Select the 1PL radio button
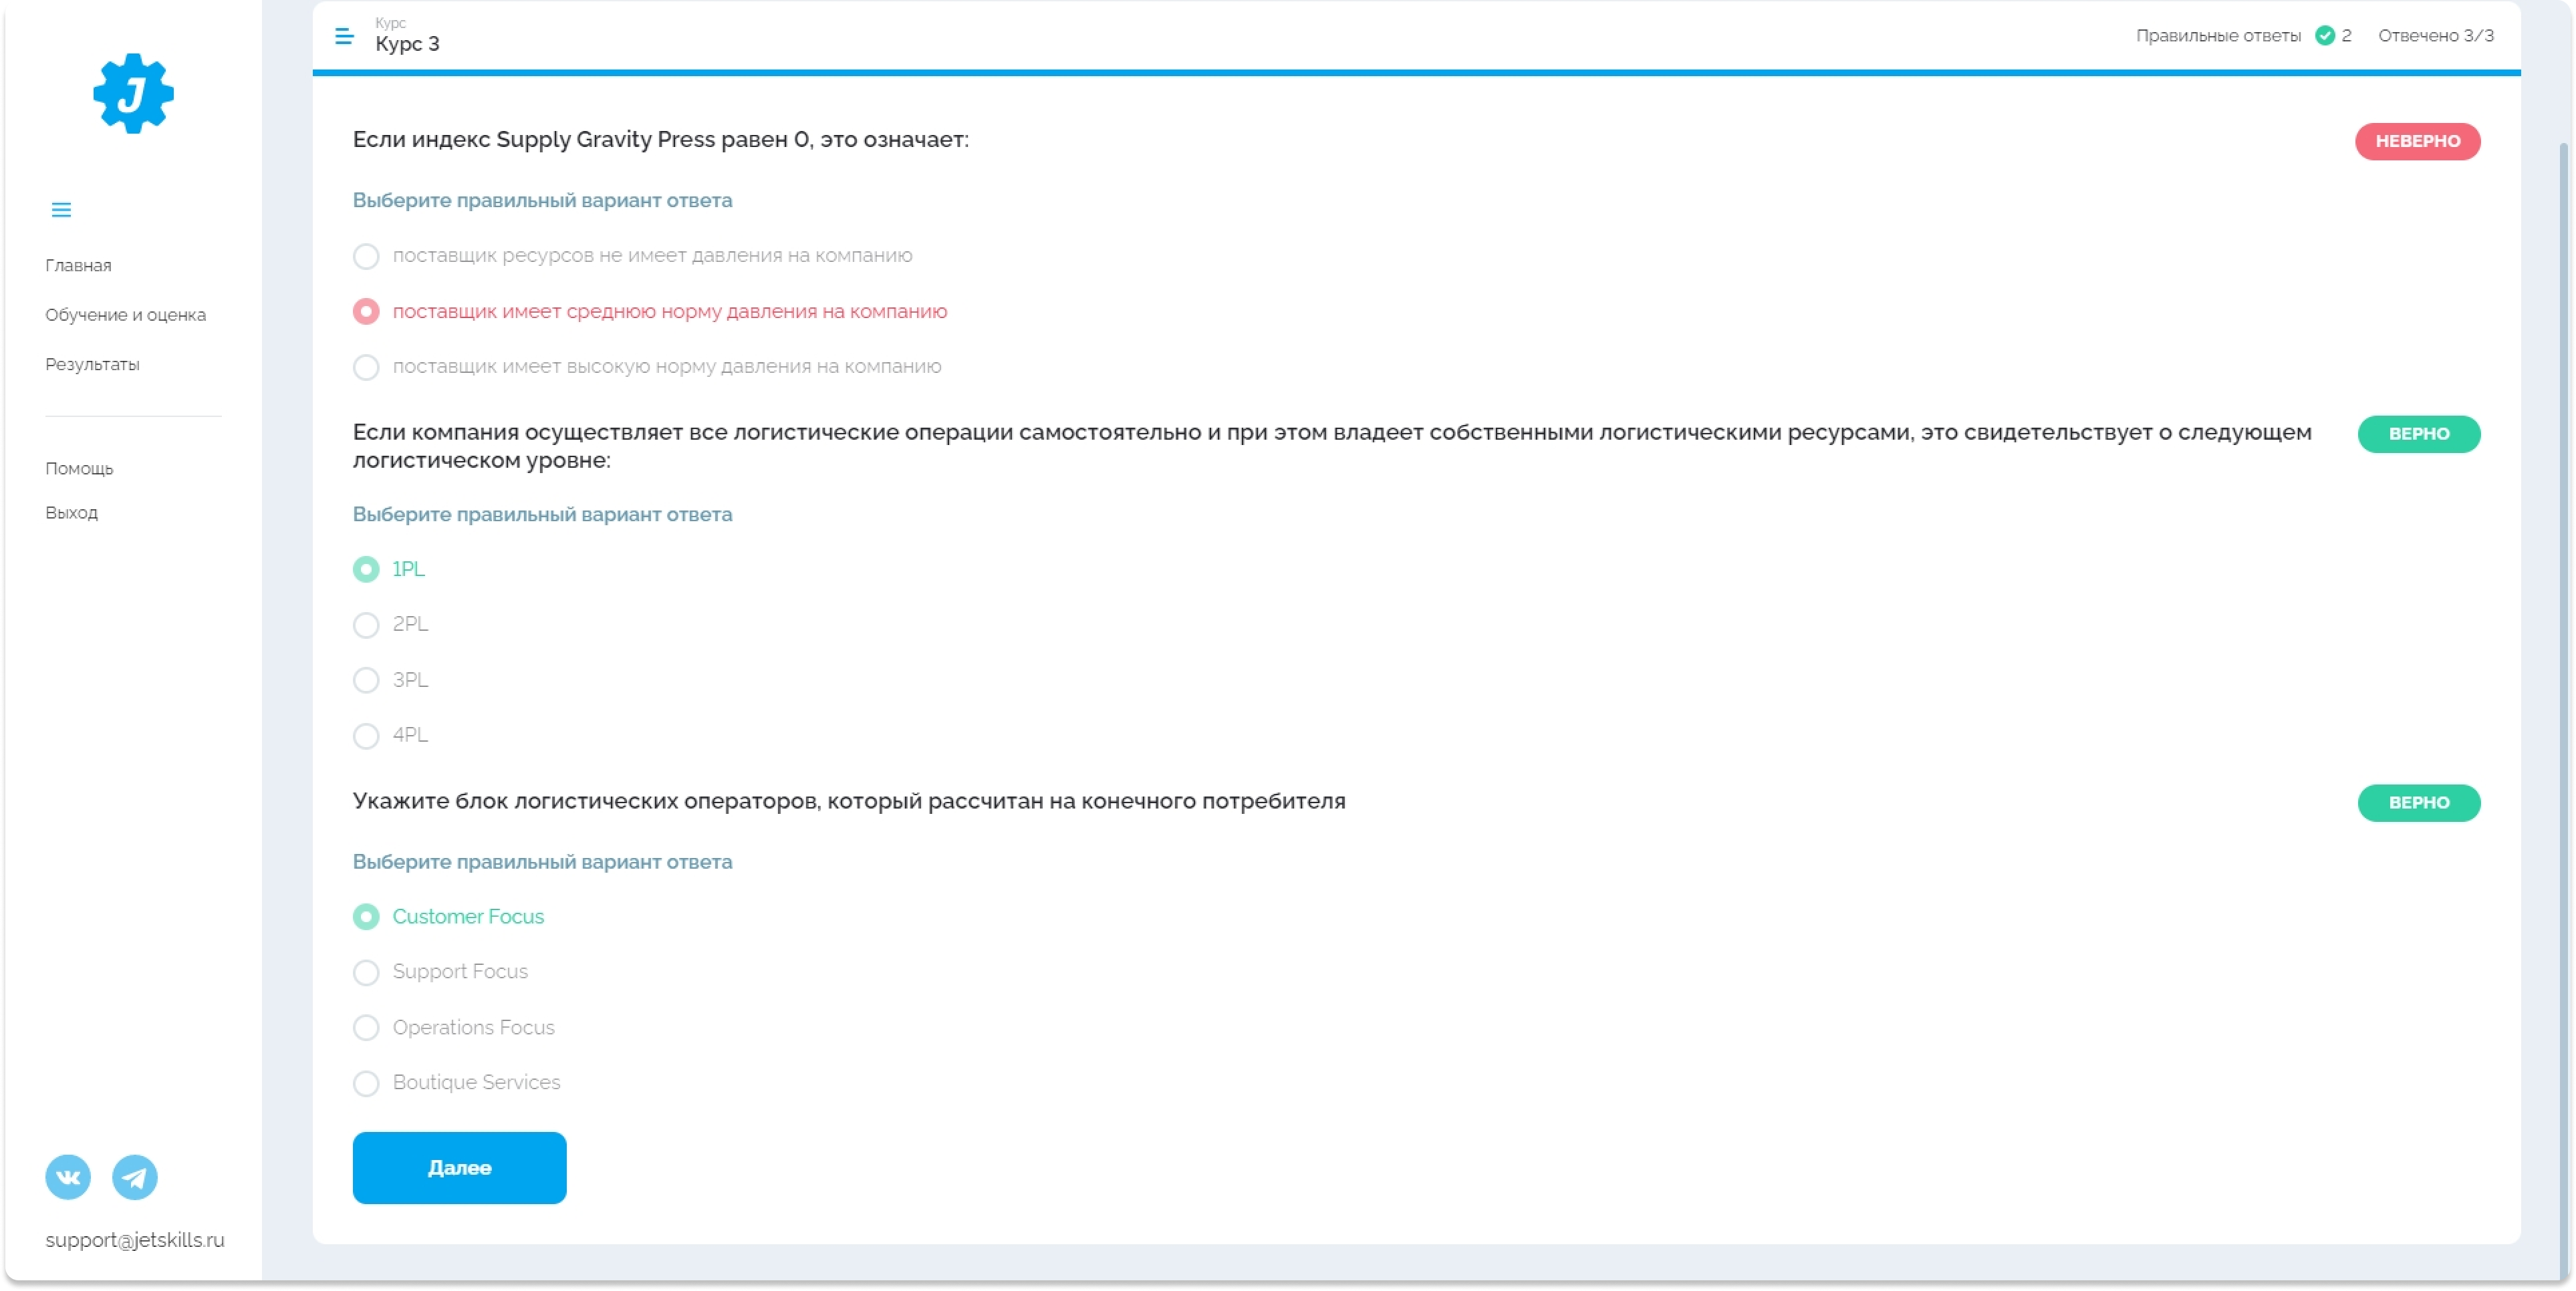This screenshot has width=2576, height=1291. [366, 569]
